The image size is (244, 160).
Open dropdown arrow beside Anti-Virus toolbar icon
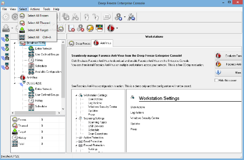point(117,28)
